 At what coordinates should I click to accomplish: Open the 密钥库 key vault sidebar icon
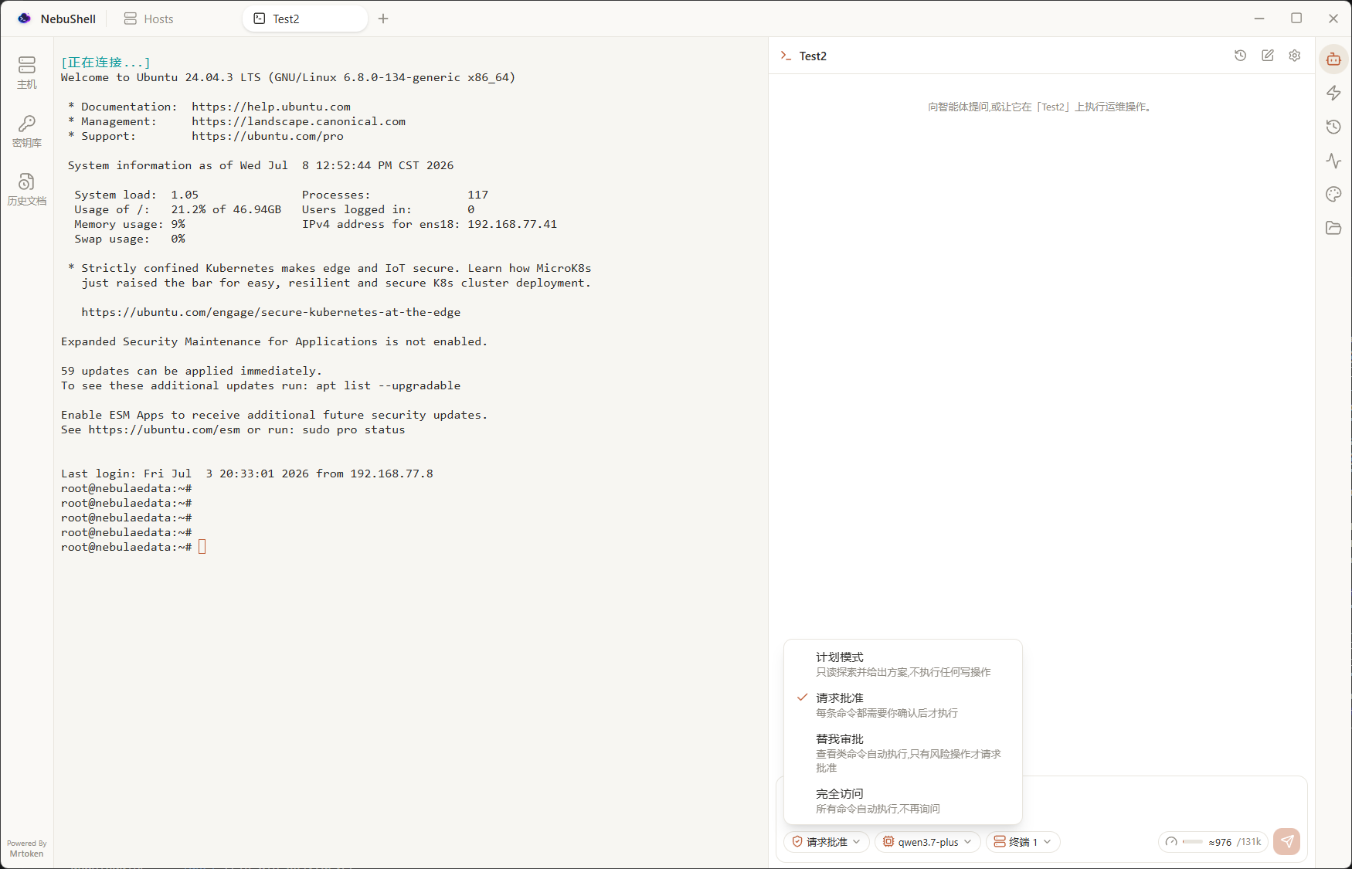27,131
